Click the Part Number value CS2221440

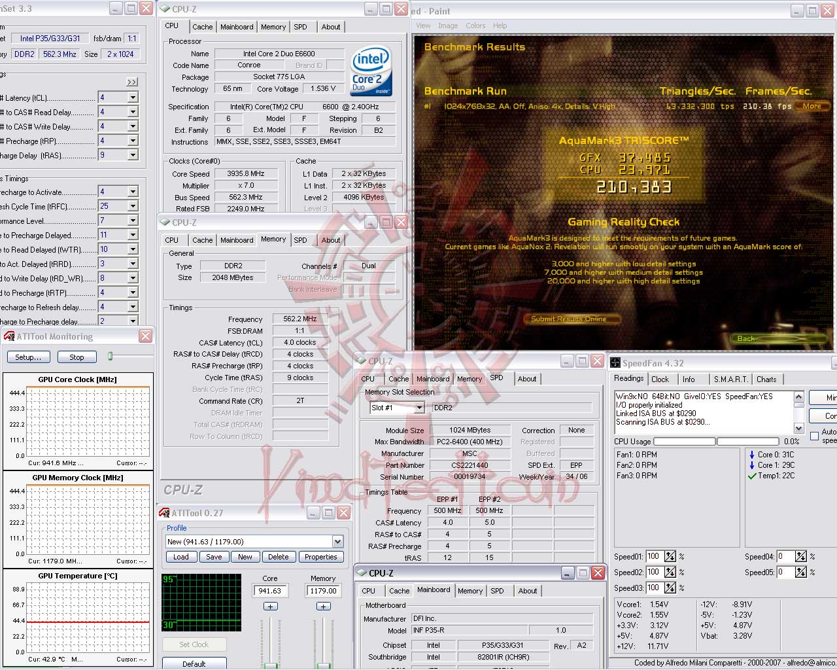pyautogui.click(x=470, y=465)
